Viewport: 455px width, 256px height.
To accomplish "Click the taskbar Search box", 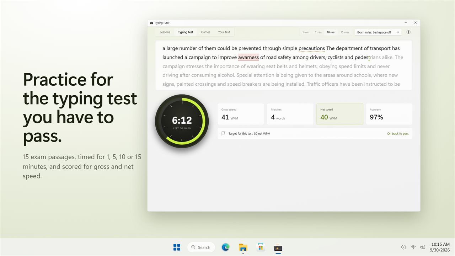I will (201, 247).
